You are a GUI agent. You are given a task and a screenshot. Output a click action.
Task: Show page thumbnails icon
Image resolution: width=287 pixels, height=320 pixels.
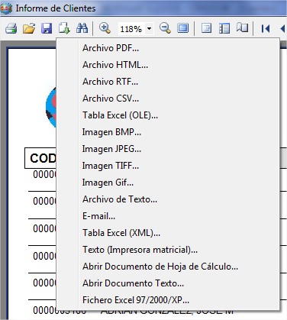[224, 28]
